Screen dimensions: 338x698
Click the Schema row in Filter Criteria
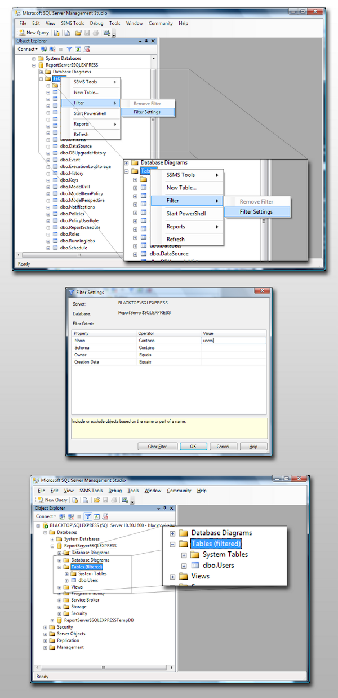[x=170, y=348]
